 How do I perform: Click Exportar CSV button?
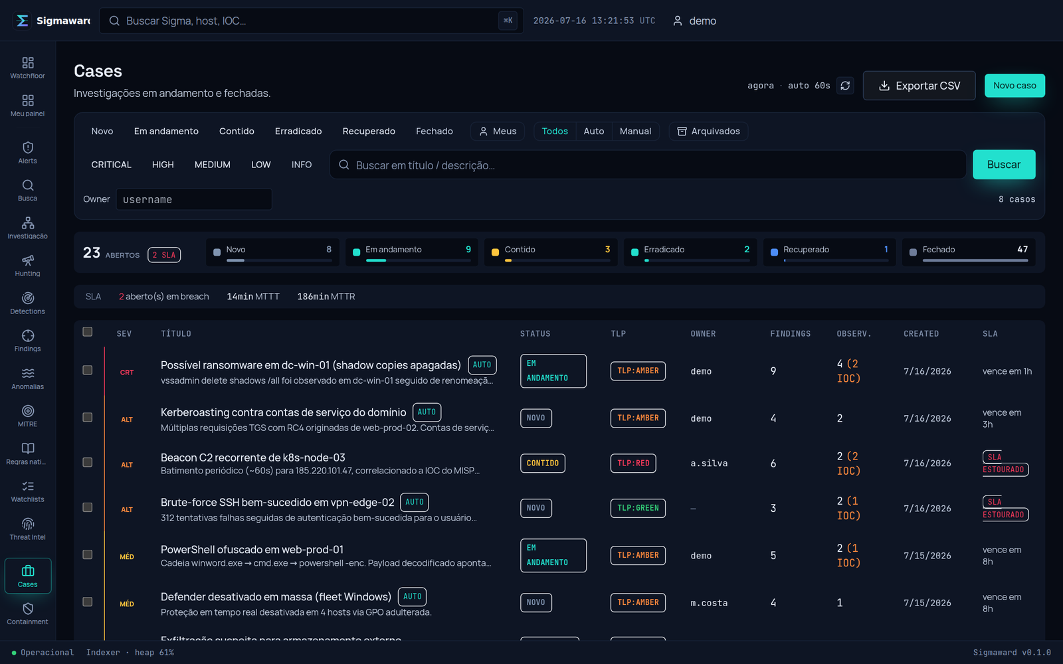point(919,86)
